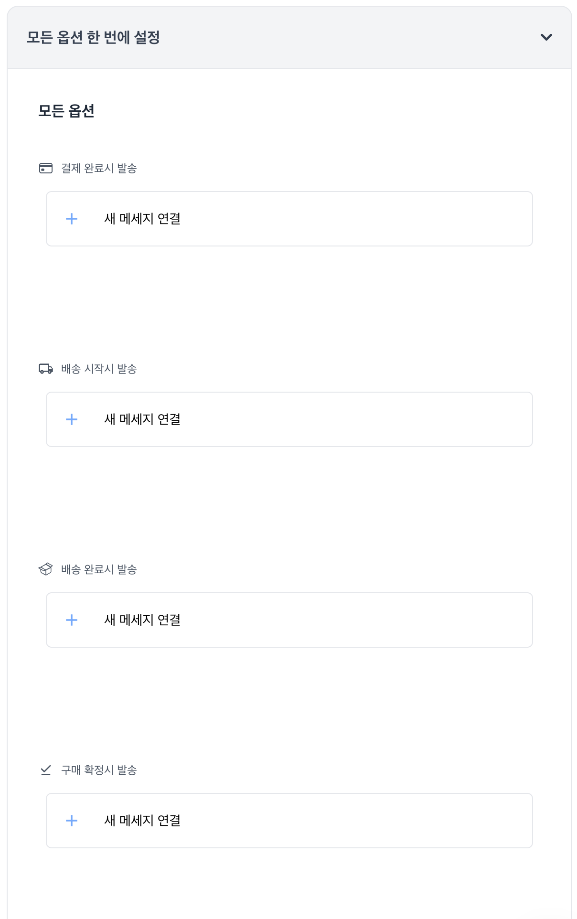
Task: Click the credit card icon for 결제 완료시 발송
Action: (46, 168)
